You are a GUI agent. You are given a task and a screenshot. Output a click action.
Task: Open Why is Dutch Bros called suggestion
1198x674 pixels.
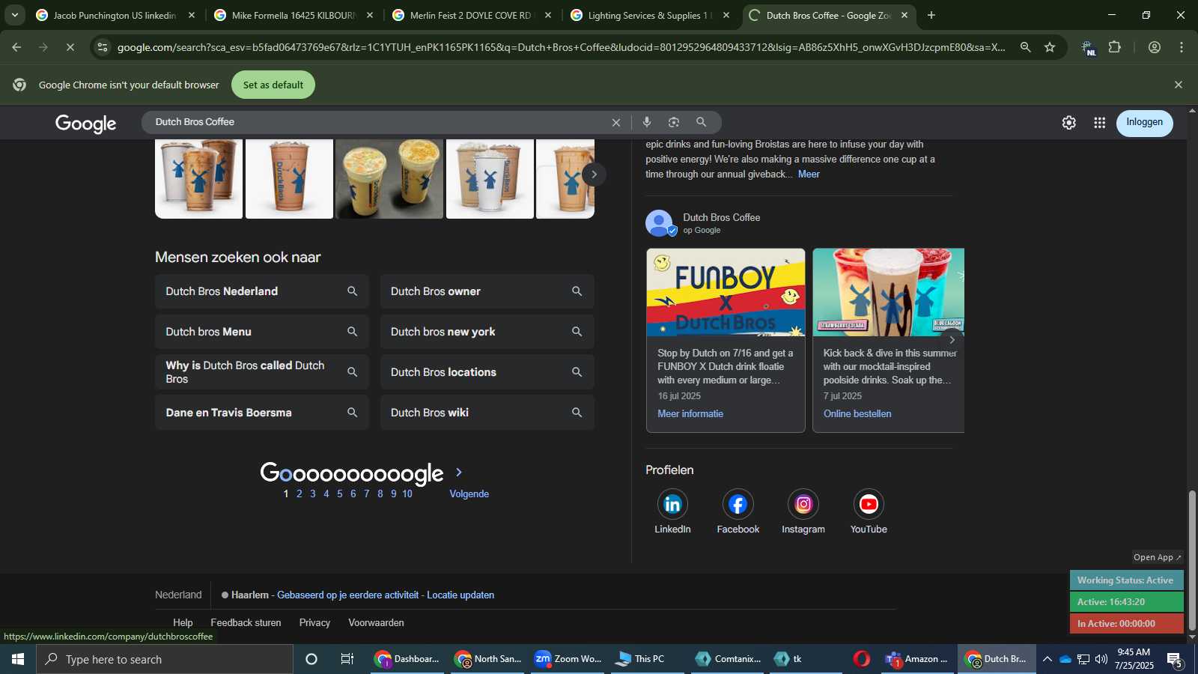[x=262, y=372]
